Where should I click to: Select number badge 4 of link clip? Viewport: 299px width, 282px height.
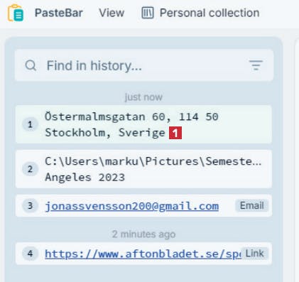tap(30, 254)
